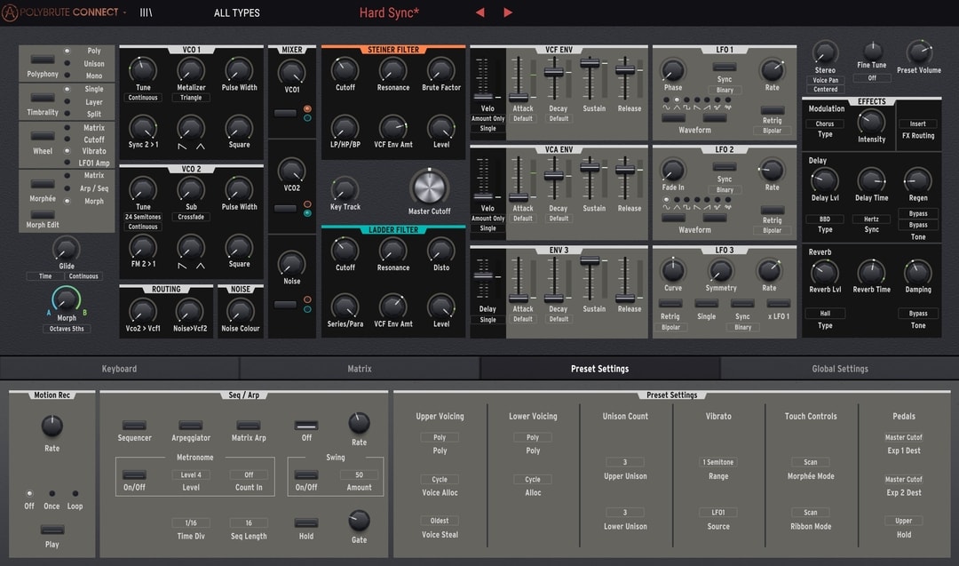The height and width of the screenshot is (566, 959).
Task: Open the Reverb Type Hall dropdown
Action: pos(824,314)
